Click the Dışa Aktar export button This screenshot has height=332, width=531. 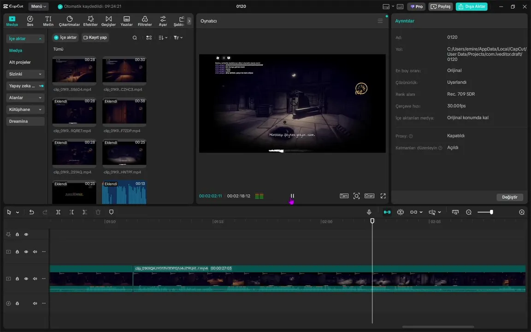click(x=472, y=6)
